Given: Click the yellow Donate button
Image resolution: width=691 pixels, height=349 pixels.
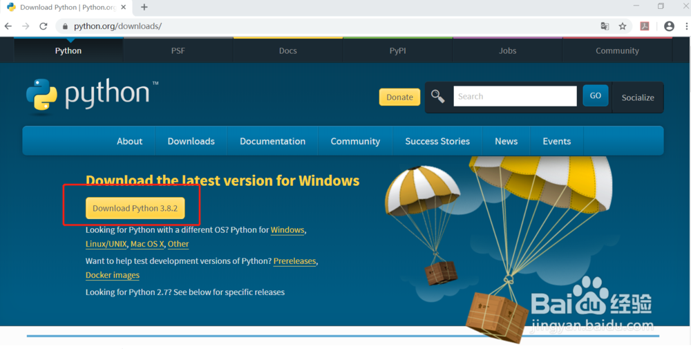Looking at the screenshot, I should 399,97.
